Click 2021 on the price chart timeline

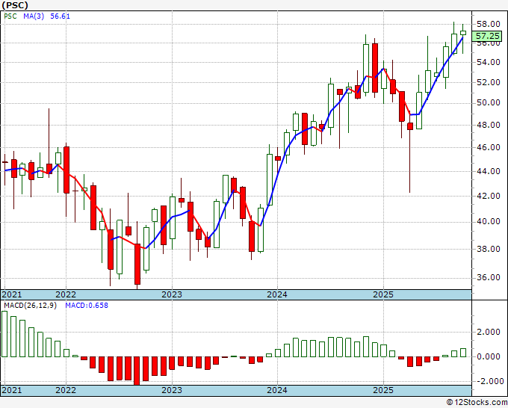pyautogui.click(x=12, y=294)
